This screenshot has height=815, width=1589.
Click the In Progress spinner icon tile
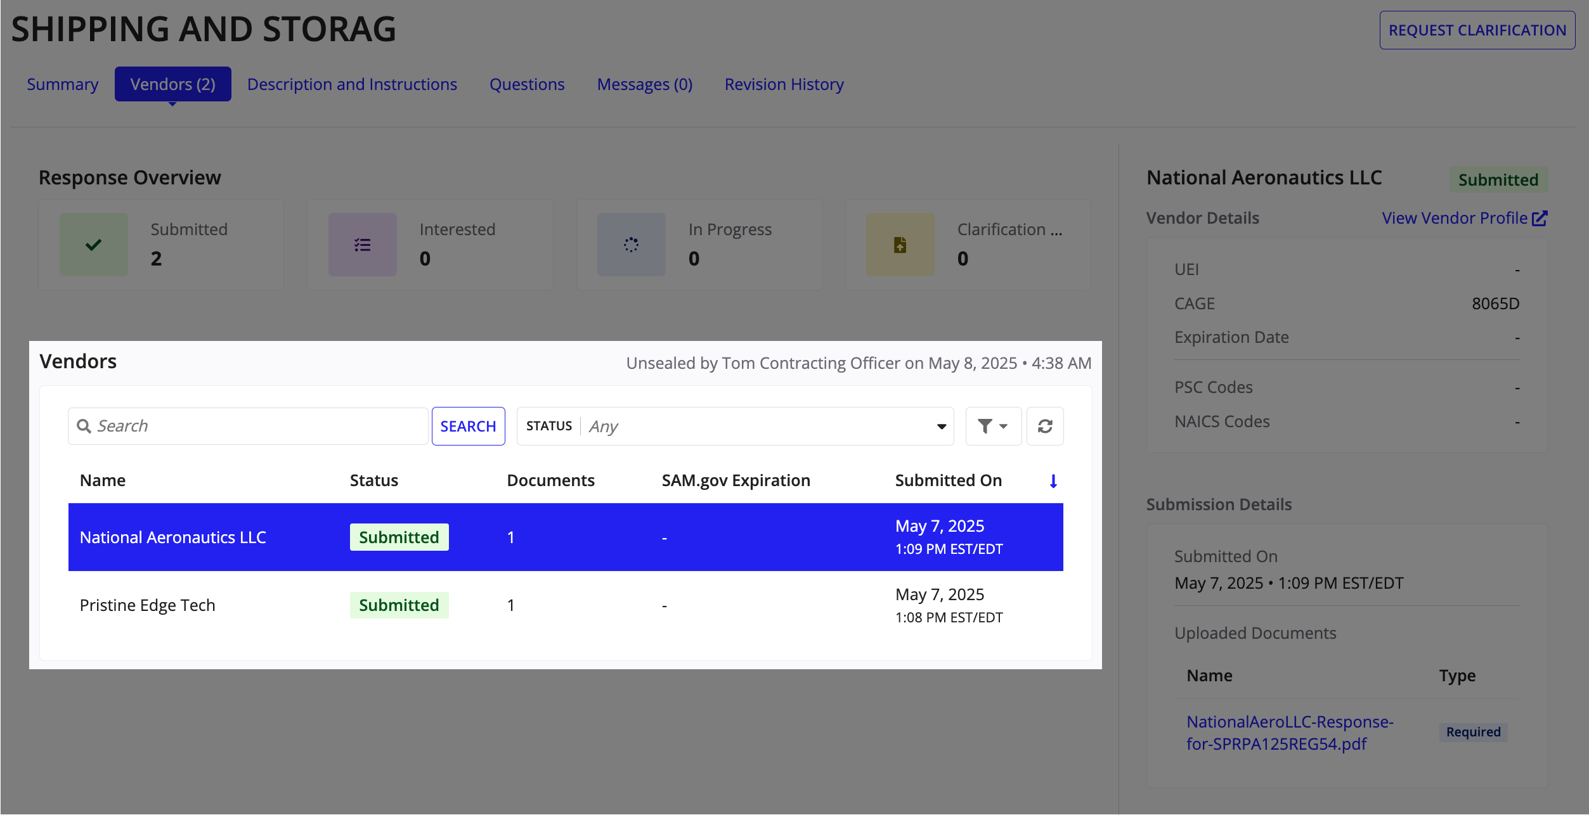click(x=632, y=245)
